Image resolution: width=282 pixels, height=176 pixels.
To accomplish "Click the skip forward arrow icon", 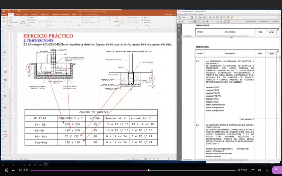I will (x=252, y=170).
